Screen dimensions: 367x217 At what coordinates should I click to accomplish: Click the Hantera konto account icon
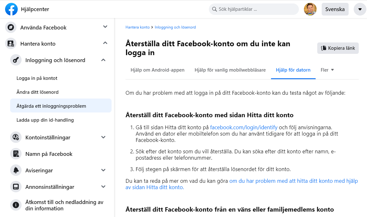(11, 44)
